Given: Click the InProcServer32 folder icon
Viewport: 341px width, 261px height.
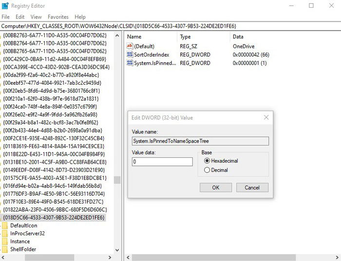Looking at the screenshot, I should tap(5, 233).
